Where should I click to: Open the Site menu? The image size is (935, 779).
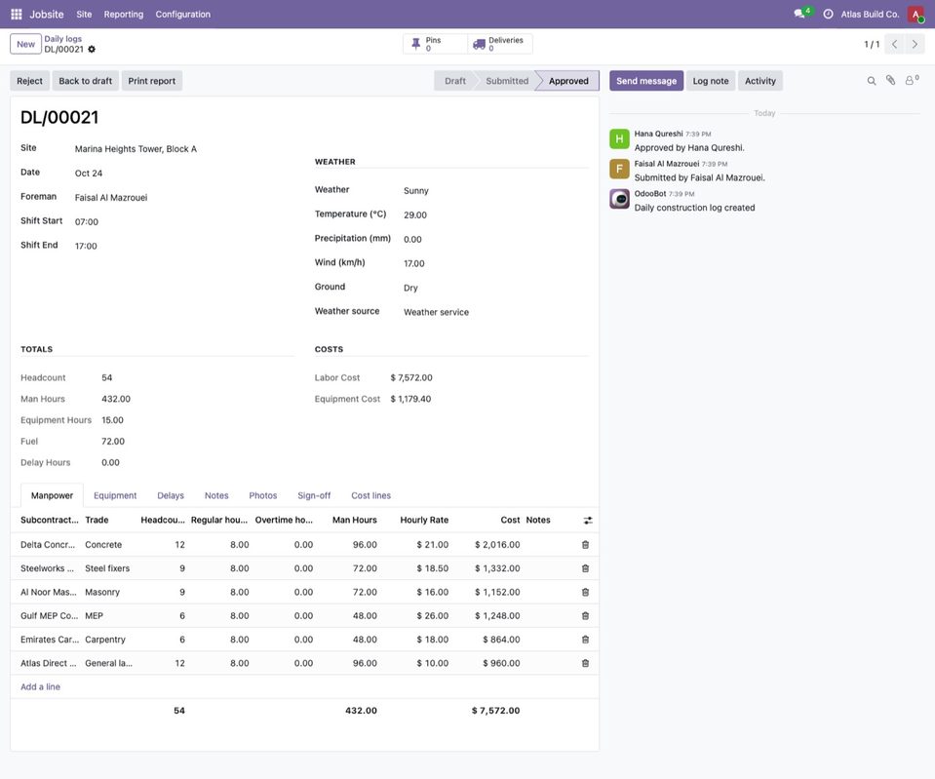tap(84, 15)
